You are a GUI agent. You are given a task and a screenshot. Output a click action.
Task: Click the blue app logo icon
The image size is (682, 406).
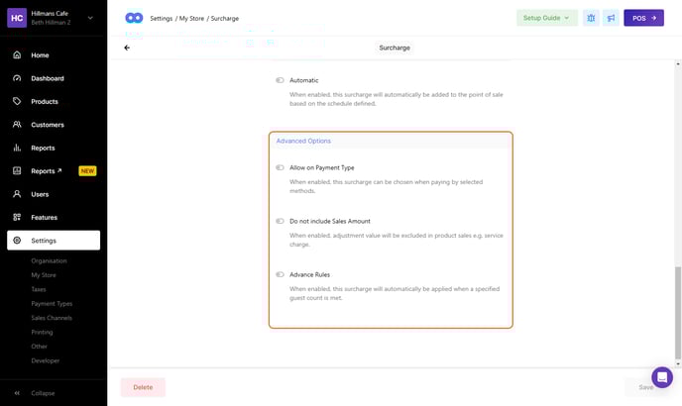click(x=134, y=18)
